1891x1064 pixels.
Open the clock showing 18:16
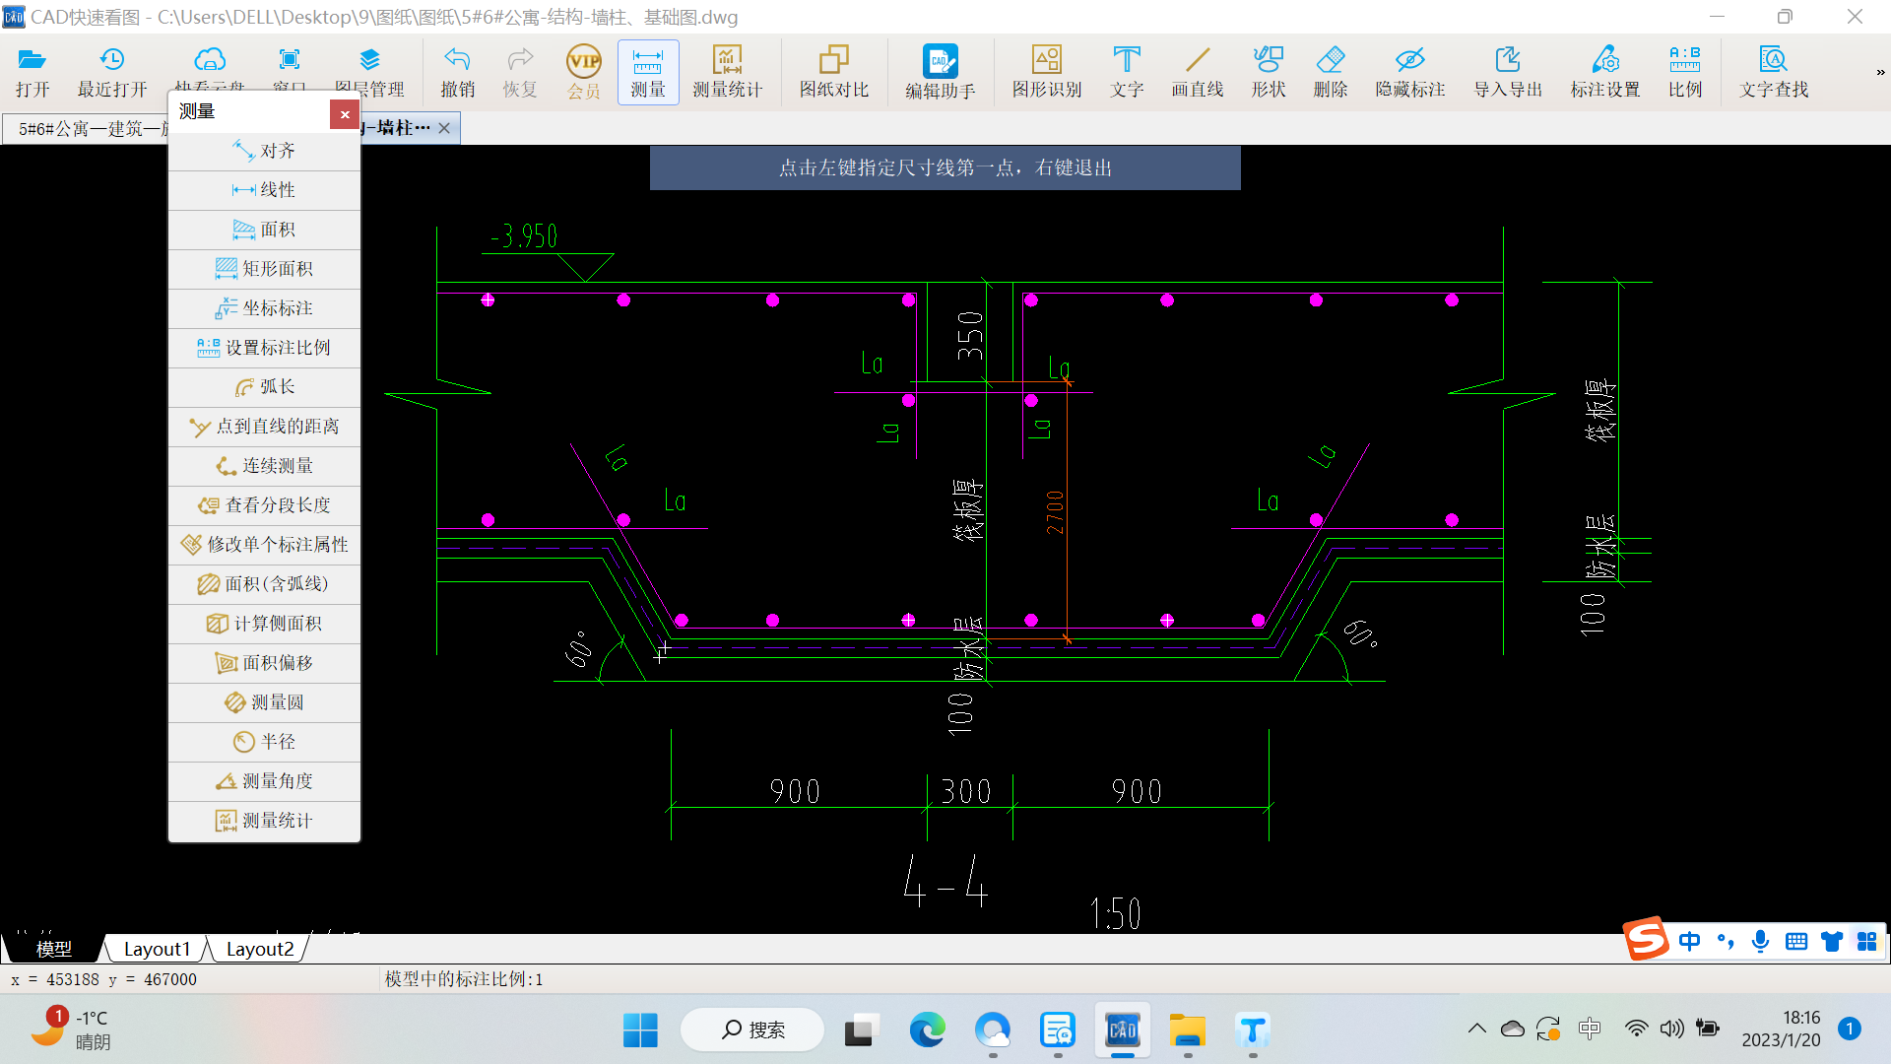click(1781, 1030)
